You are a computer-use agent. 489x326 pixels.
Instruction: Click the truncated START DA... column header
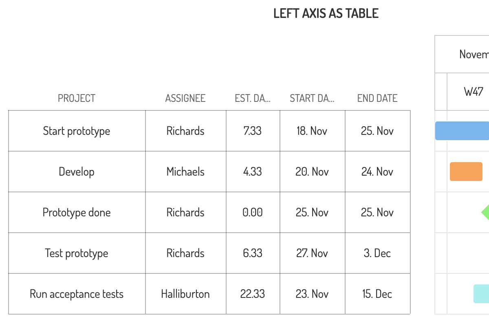point(312,98)
